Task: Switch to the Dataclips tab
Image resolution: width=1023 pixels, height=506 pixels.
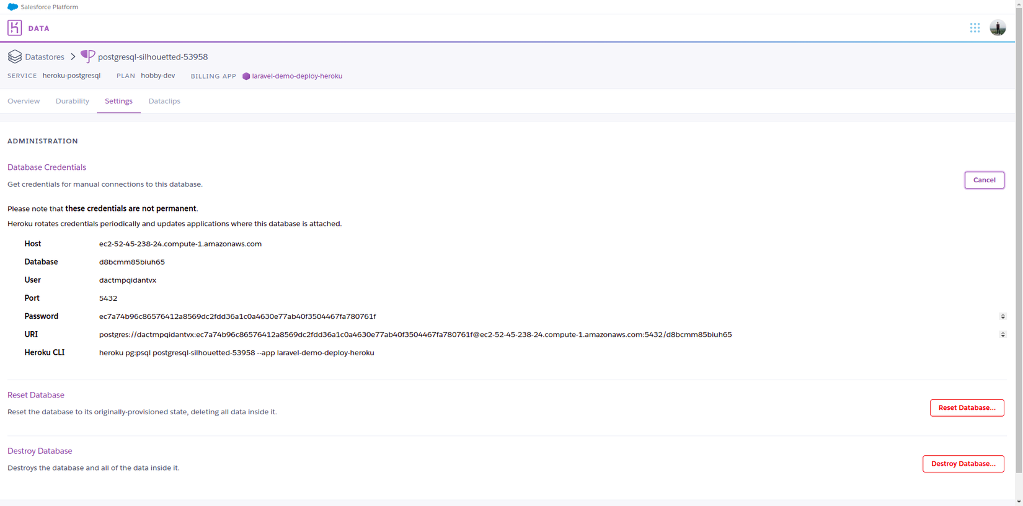Action: [164, 101]
